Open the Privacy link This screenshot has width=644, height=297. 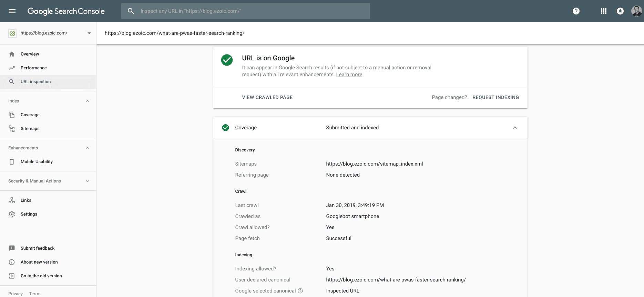[x=16, y=294]
